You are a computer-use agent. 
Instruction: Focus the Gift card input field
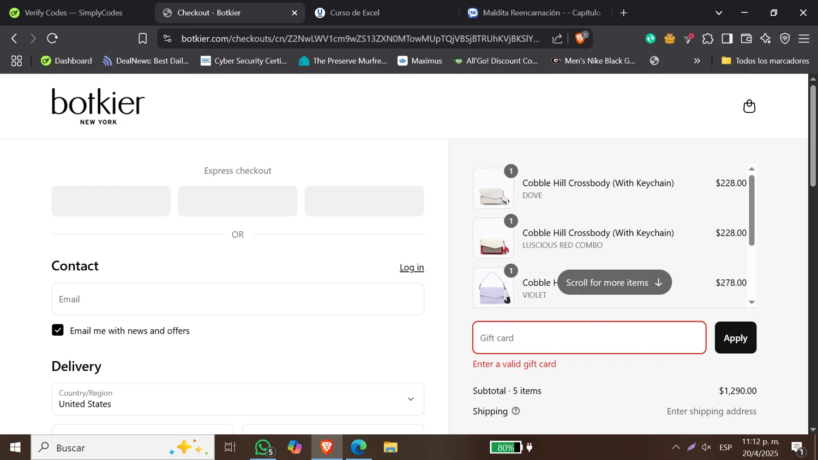click(x=590, y=338)
